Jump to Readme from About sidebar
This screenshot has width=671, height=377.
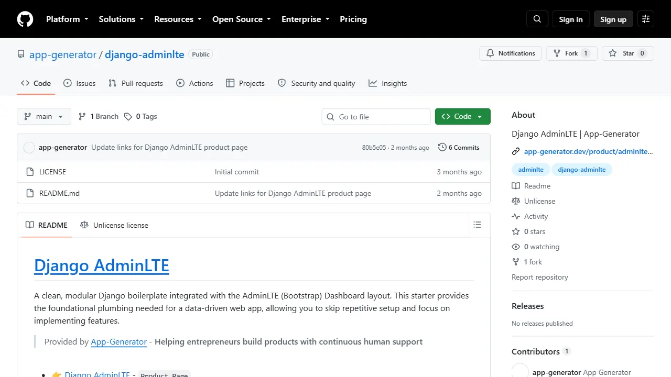click(x=531, y=186)
